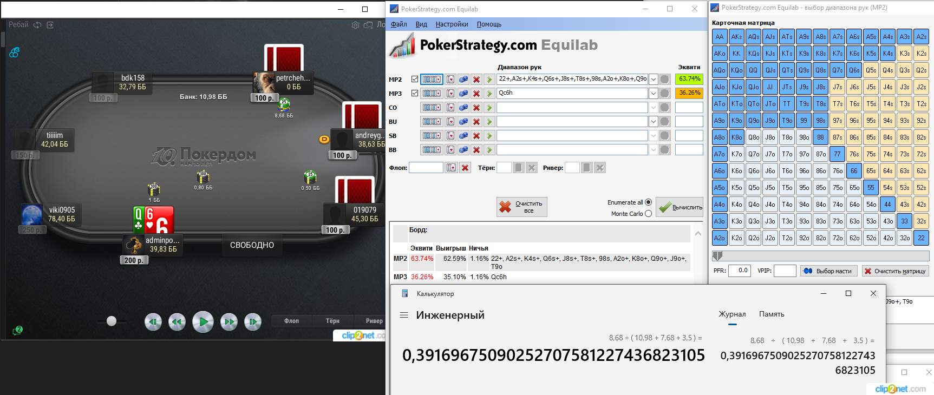
Task: Uncheck the MP3 player checkbox
Action: pos(415,93)
